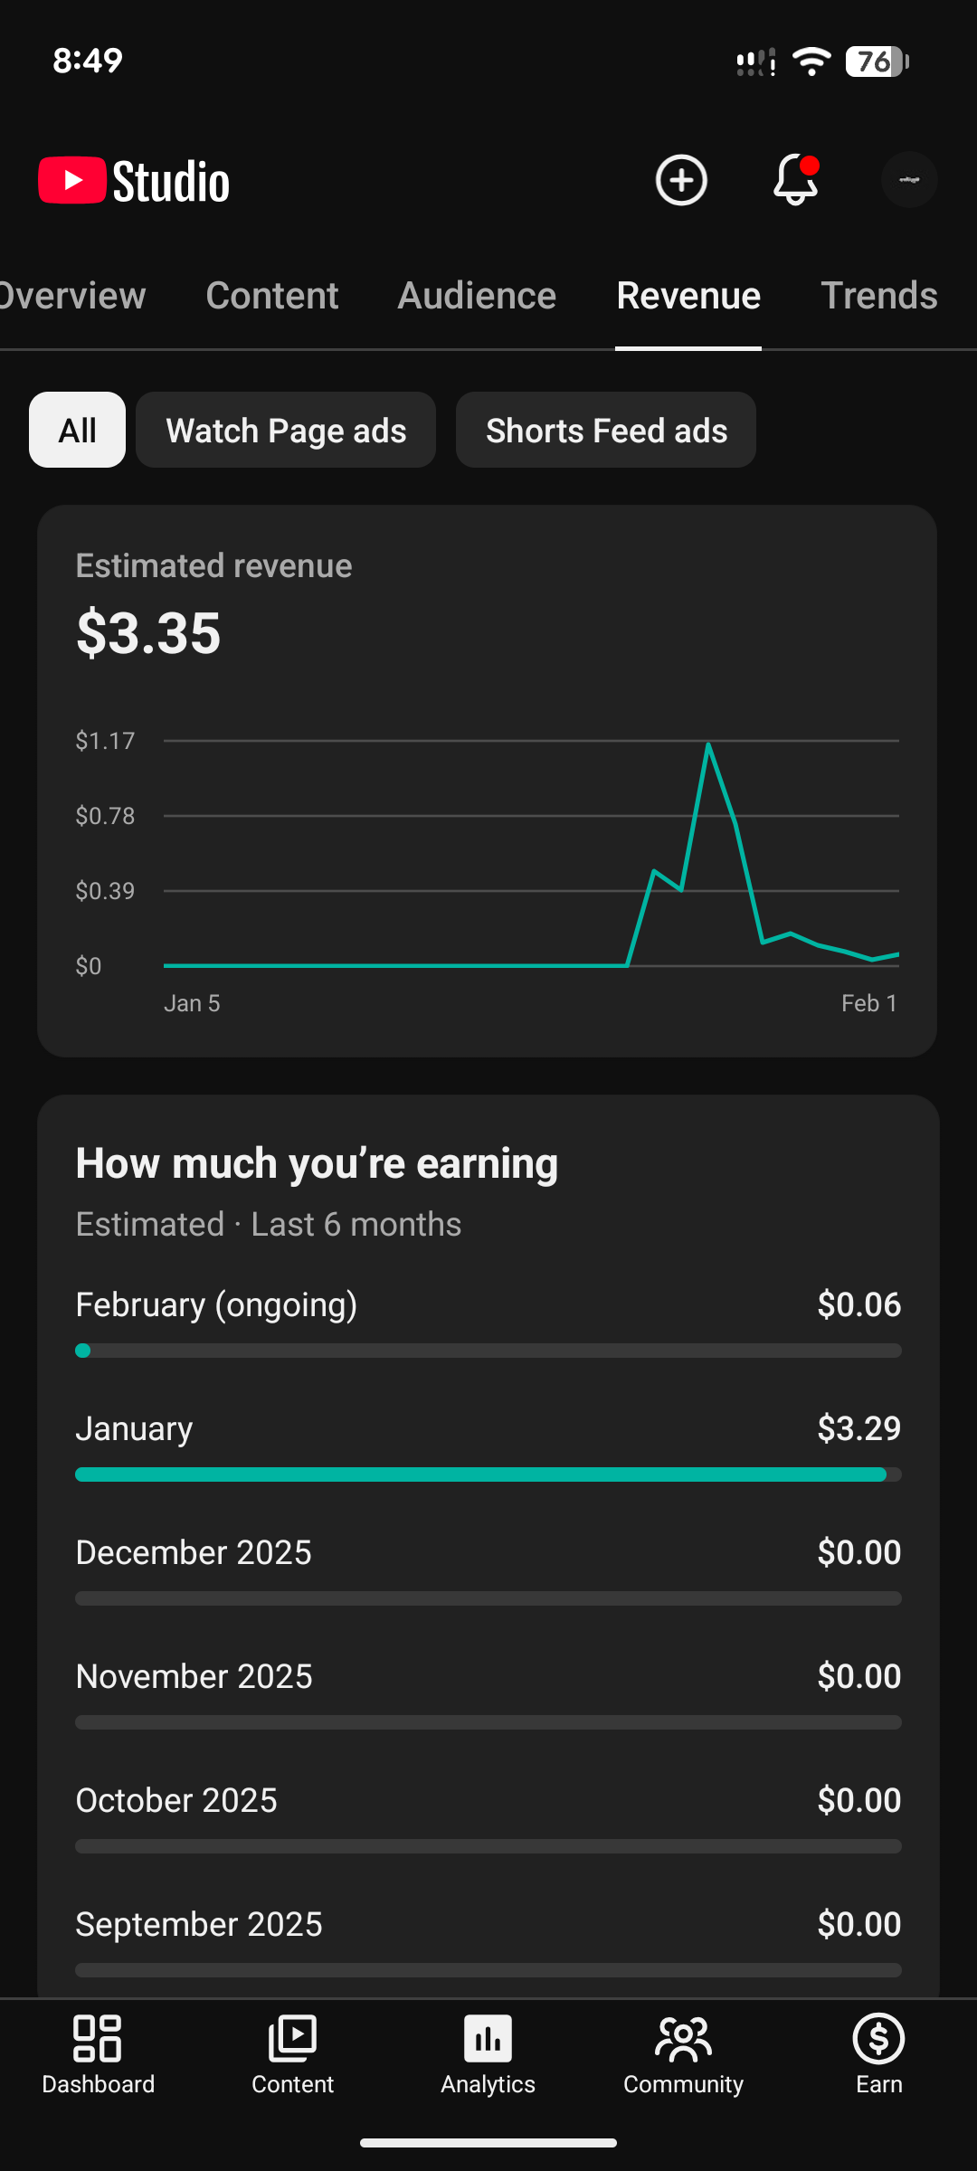Select the February (ongoing) earnings row
Viewport: 977px width, 2171px height.
(488, 1305)
